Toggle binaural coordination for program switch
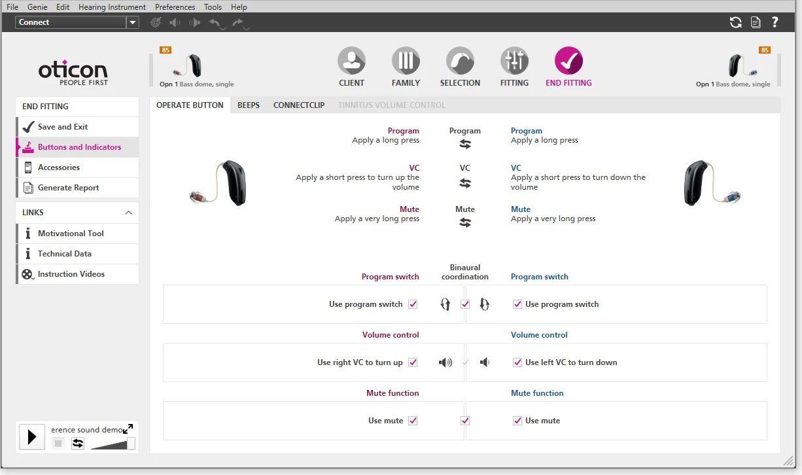802x475 pixels. click(x=465, y=304)
